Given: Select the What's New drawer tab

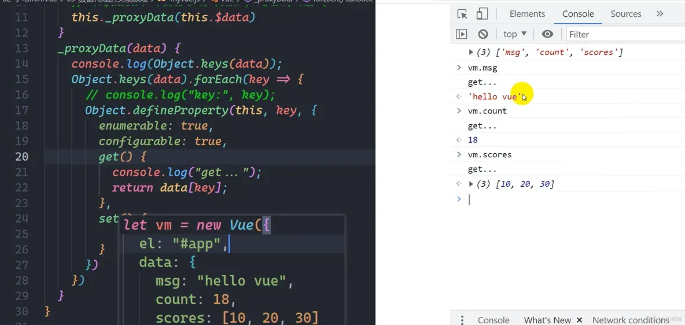Looking at the screenshot, I should (547, 320).
